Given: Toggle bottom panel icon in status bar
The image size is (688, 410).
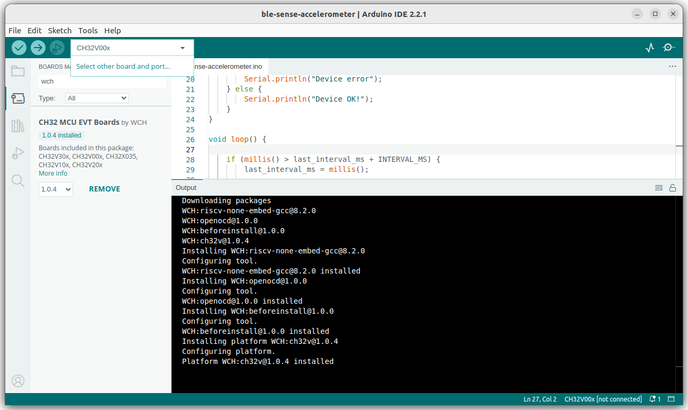Looking at the screenshot, I should pyautogui.click(x=671, y=399).
